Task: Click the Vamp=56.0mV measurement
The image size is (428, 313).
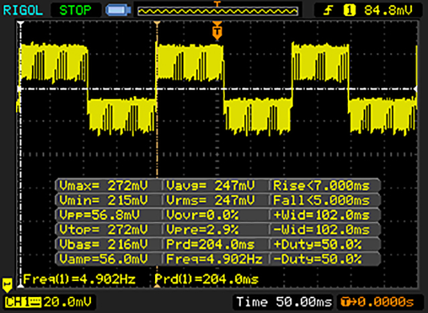Action: click(104, 259)
